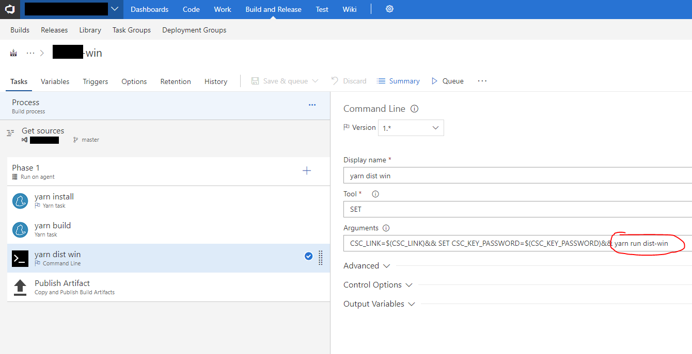Show info for the Tool field
This screenshot has height=354, width=692.
[375, 194]
